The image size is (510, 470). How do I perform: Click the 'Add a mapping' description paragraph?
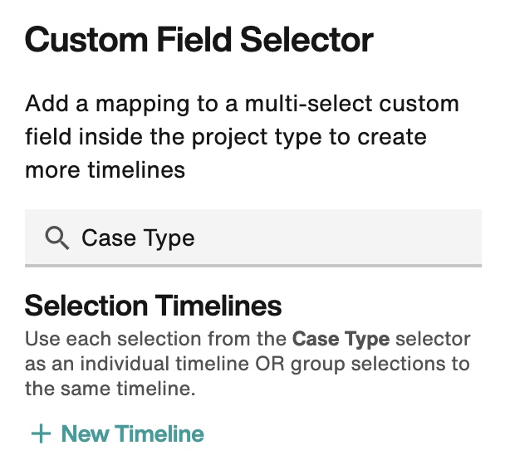pyautogui.click(x=242, y=137)
